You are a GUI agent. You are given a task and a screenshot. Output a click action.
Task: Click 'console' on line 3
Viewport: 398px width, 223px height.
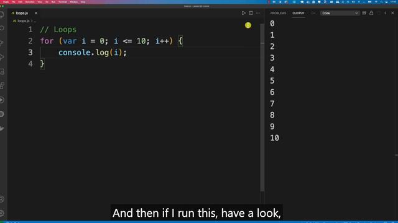pos(75,53)
